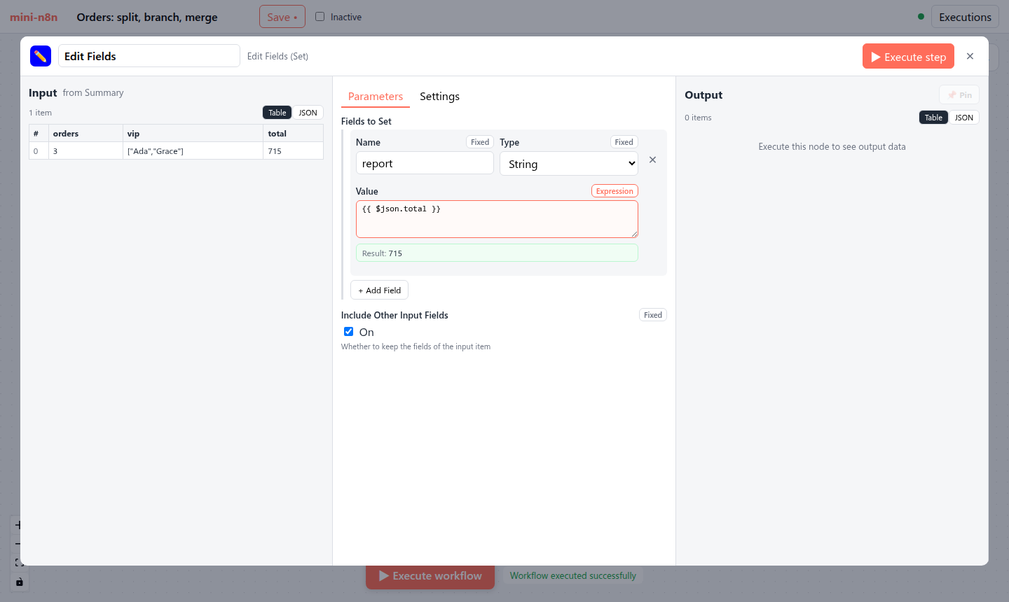This screenshot has height=602, width=1009.
Task: Open the Executions view
Action: click(x=965, y=17)
